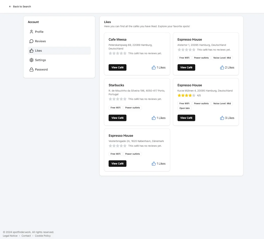Rate Cafe Meesa by clicking its first star

pos(110,53)
